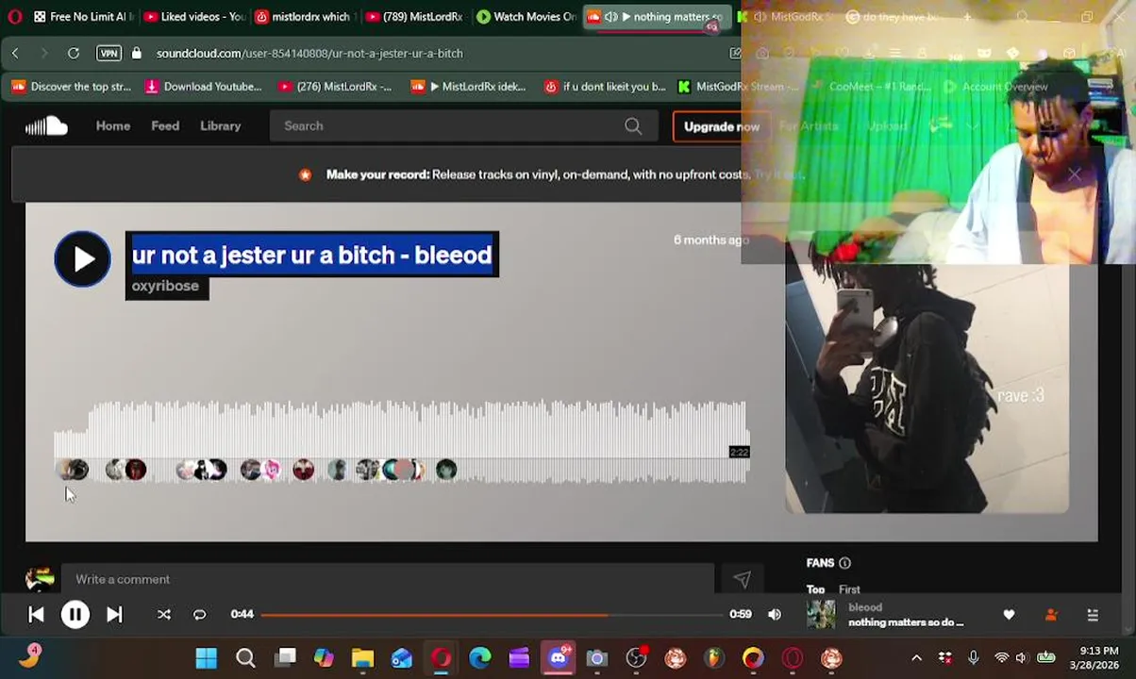
Task: Open FL Studio from the taskbar
Action: click(x=714, y=657)
